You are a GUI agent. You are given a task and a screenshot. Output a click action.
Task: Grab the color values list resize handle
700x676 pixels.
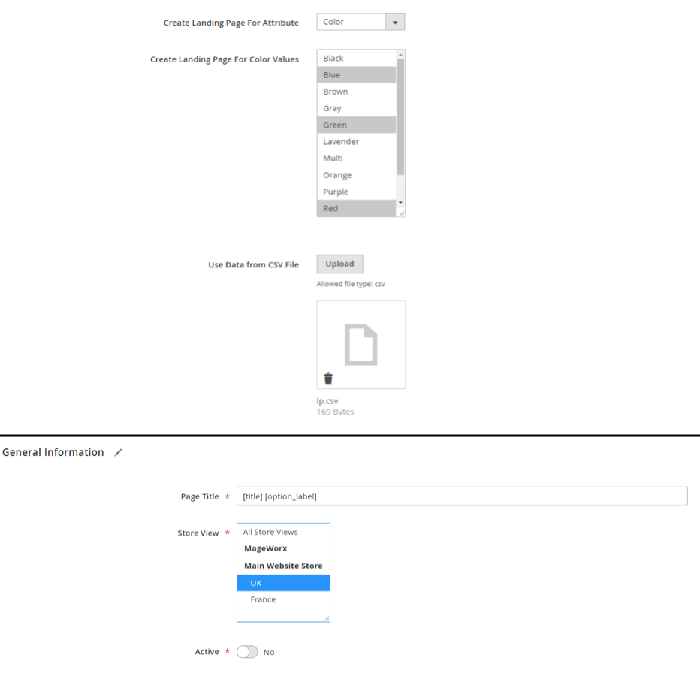(401, 213)
